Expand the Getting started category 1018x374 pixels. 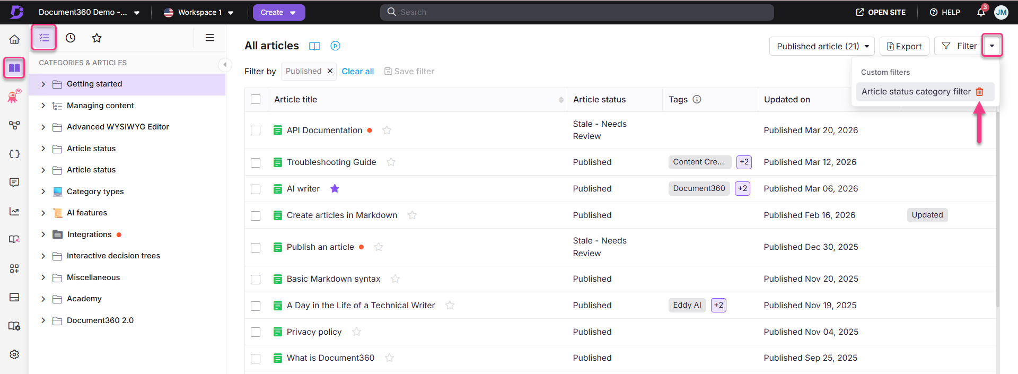coord(43,84)
